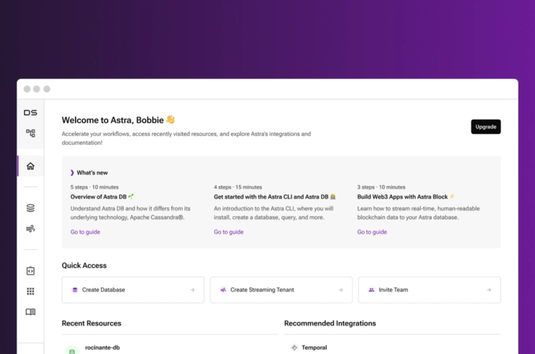Click the 4 steps · 15 minutes label

tap(238, 187)
